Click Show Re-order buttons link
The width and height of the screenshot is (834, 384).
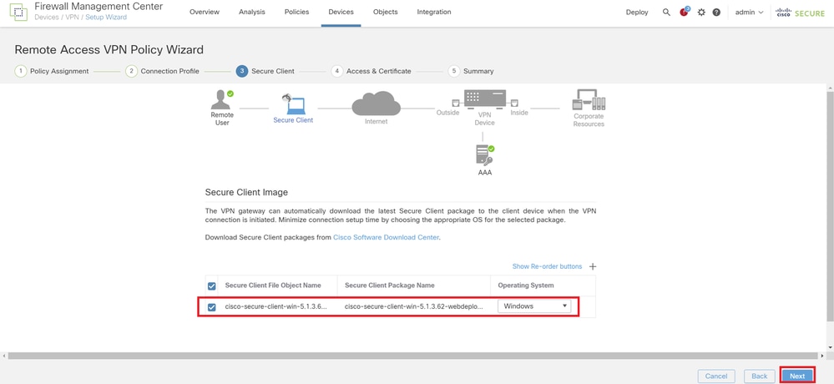(x=547, y=266)
